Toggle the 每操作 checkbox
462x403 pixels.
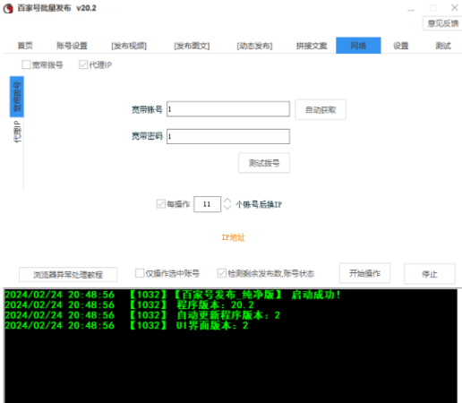pos(161,204)
